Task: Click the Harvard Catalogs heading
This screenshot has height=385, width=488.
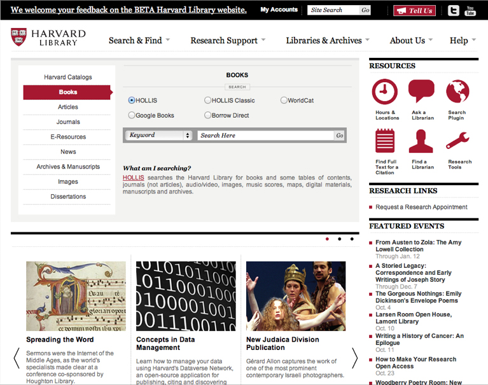Action: click(x=68, y=77)
